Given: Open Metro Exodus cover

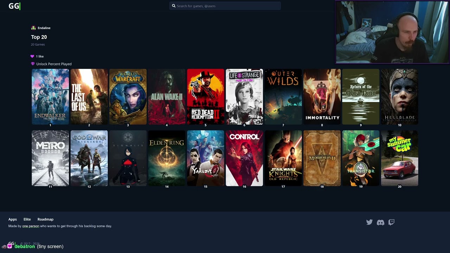Looking at the screenshot, I should coord(50,158).
